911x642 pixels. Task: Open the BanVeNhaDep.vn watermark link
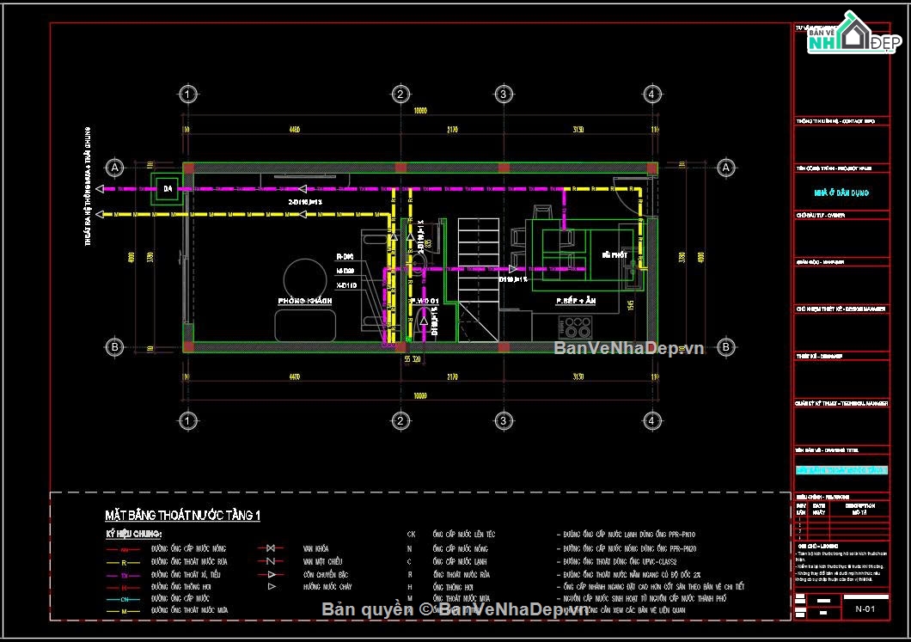tap(628, 348)
